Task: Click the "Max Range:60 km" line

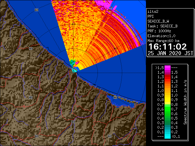Action: 163,41
